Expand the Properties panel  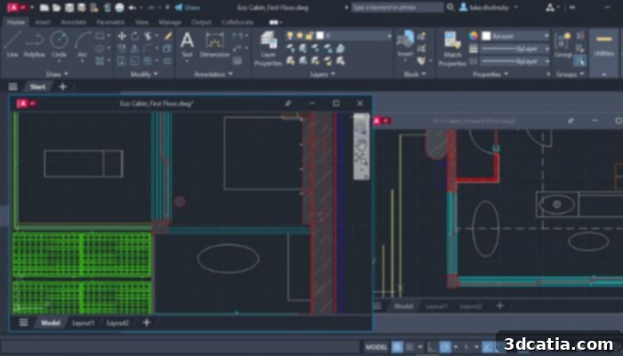click(490, 74)
